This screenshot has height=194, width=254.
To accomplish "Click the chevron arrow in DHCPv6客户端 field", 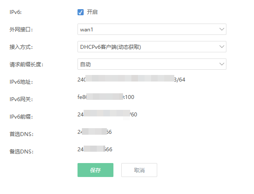I will [x=222, y=47].
